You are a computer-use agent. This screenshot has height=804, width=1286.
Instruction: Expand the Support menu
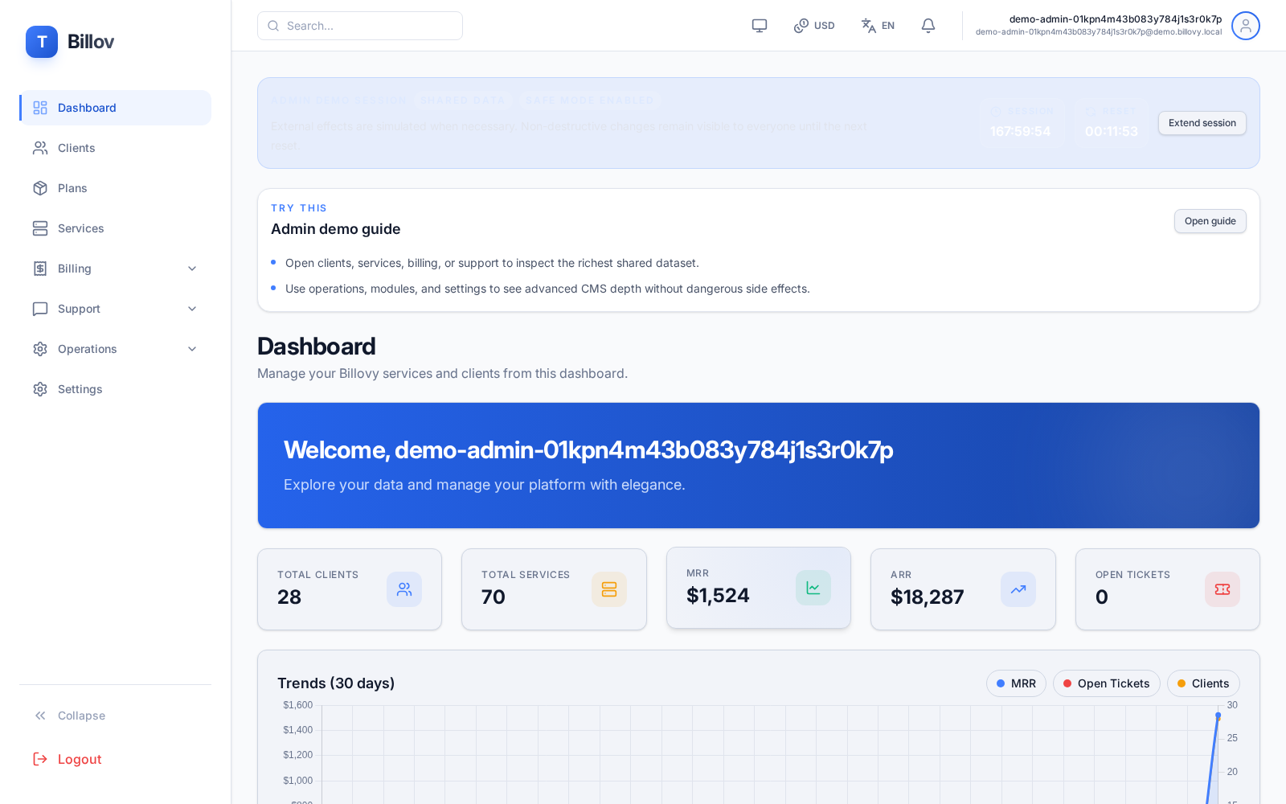(115, 309)
